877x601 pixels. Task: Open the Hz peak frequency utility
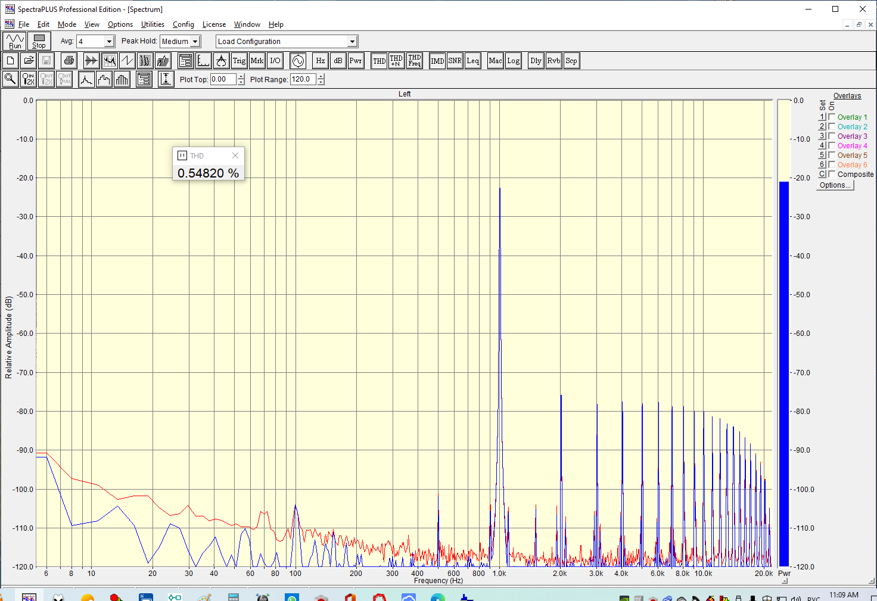[x=321, y=61]
